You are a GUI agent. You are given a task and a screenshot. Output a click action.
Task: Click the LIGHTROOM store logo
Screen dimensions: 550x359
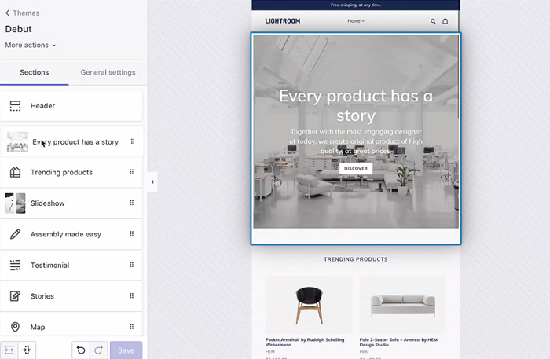point(283,21)
